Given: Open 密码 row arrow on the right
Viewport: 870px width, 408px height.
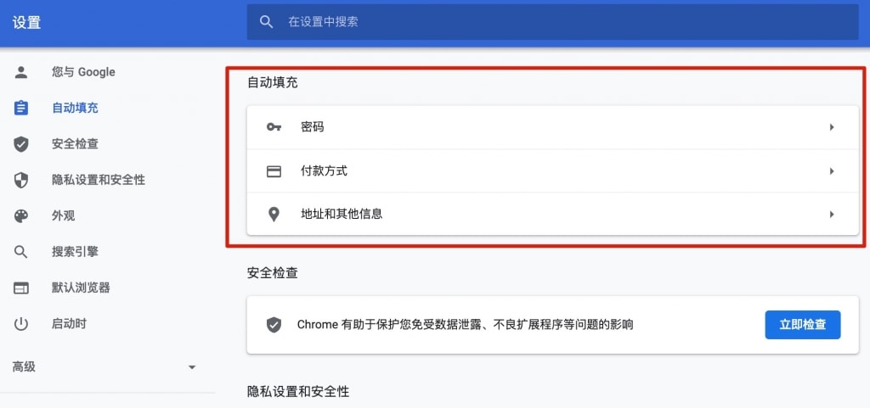Looking at the screenshot, I should point(832,127).
